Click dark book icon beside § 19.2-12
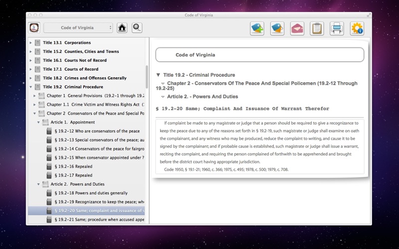 tap(49, 131)
